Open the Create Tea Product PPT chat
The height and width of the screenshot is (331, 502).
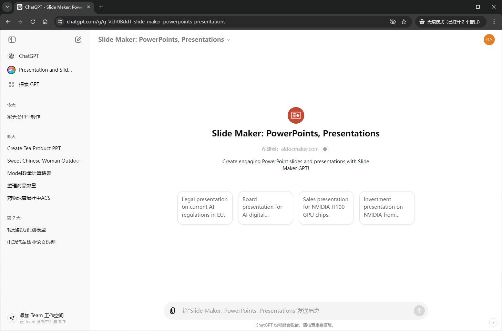[34, 148]
